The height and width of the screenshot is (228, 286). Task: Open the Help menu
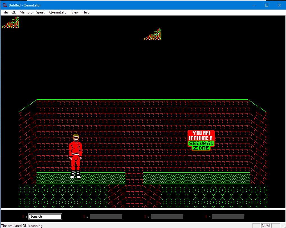click(x=86, y=12)
